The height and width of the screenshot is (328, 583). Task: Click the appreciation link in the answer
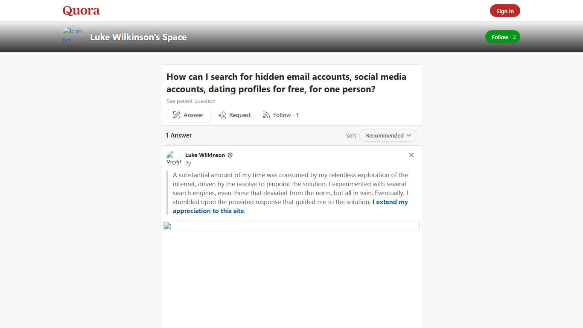208,211
